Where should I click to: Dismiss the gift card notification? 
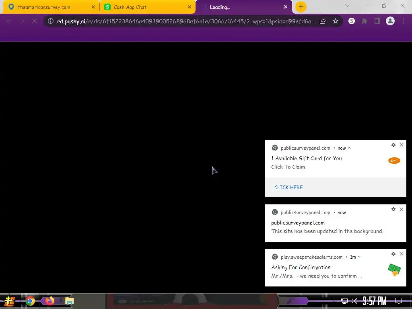[402, 145]
